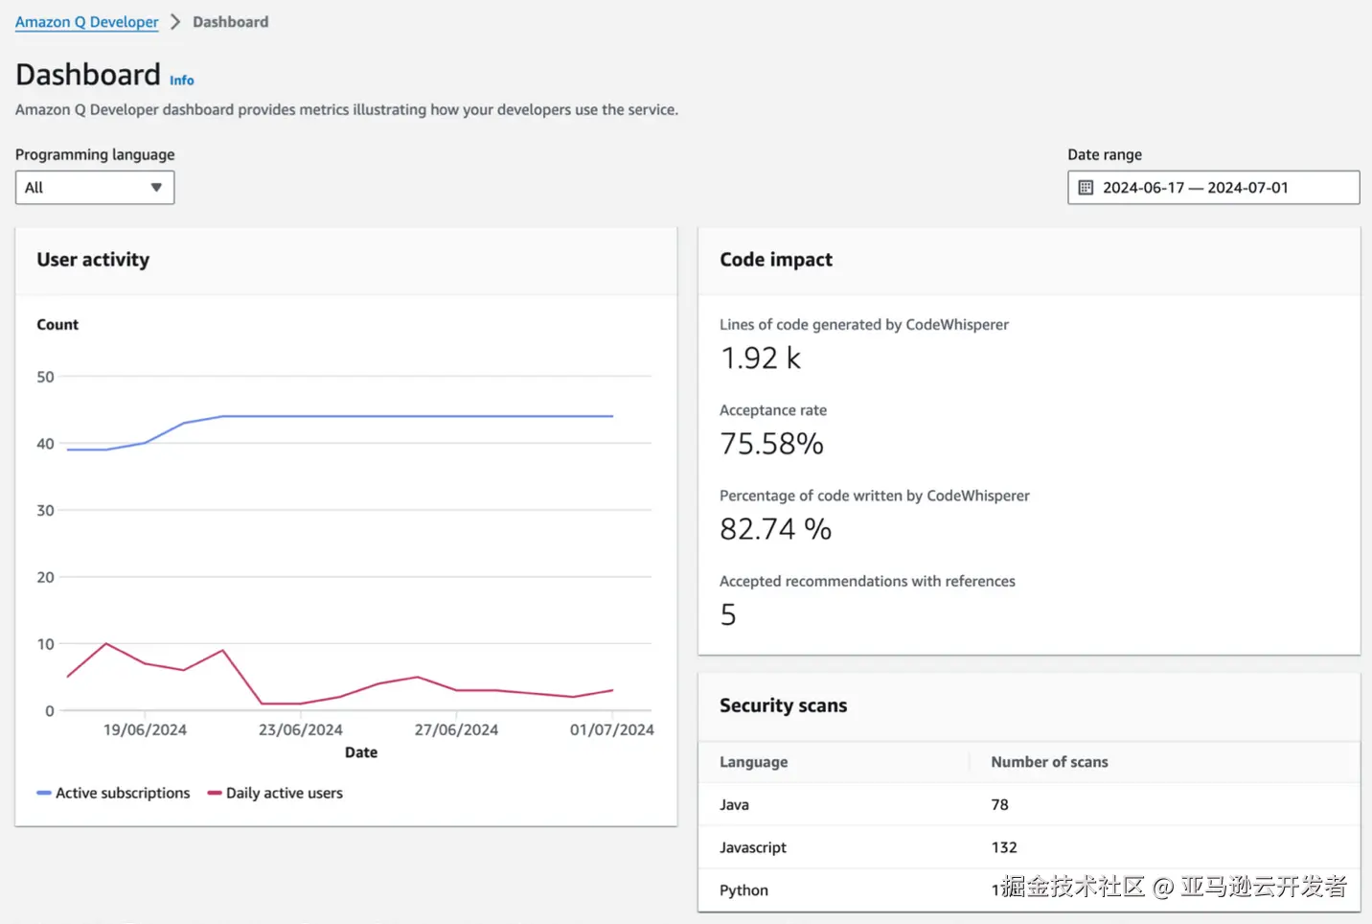Click the 27/06/2024 date axis marker
Screen dimensions: 1372x924
[456, 729]
